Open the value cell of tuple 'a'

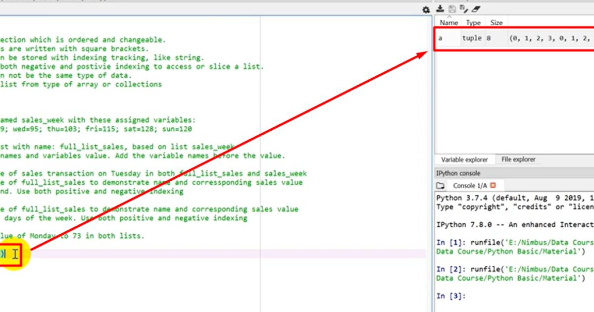(x=544, y=38)
